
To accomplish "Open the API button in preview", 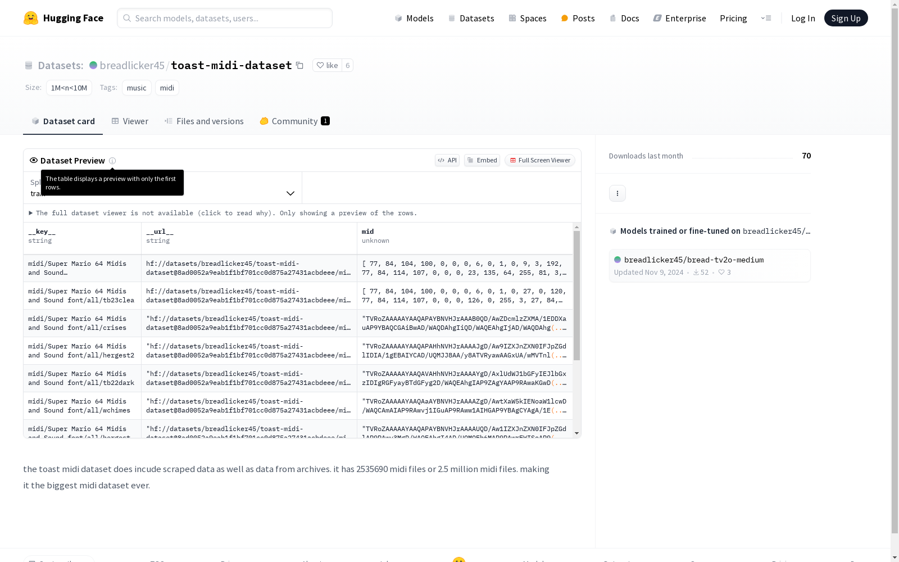I will 447,160.
